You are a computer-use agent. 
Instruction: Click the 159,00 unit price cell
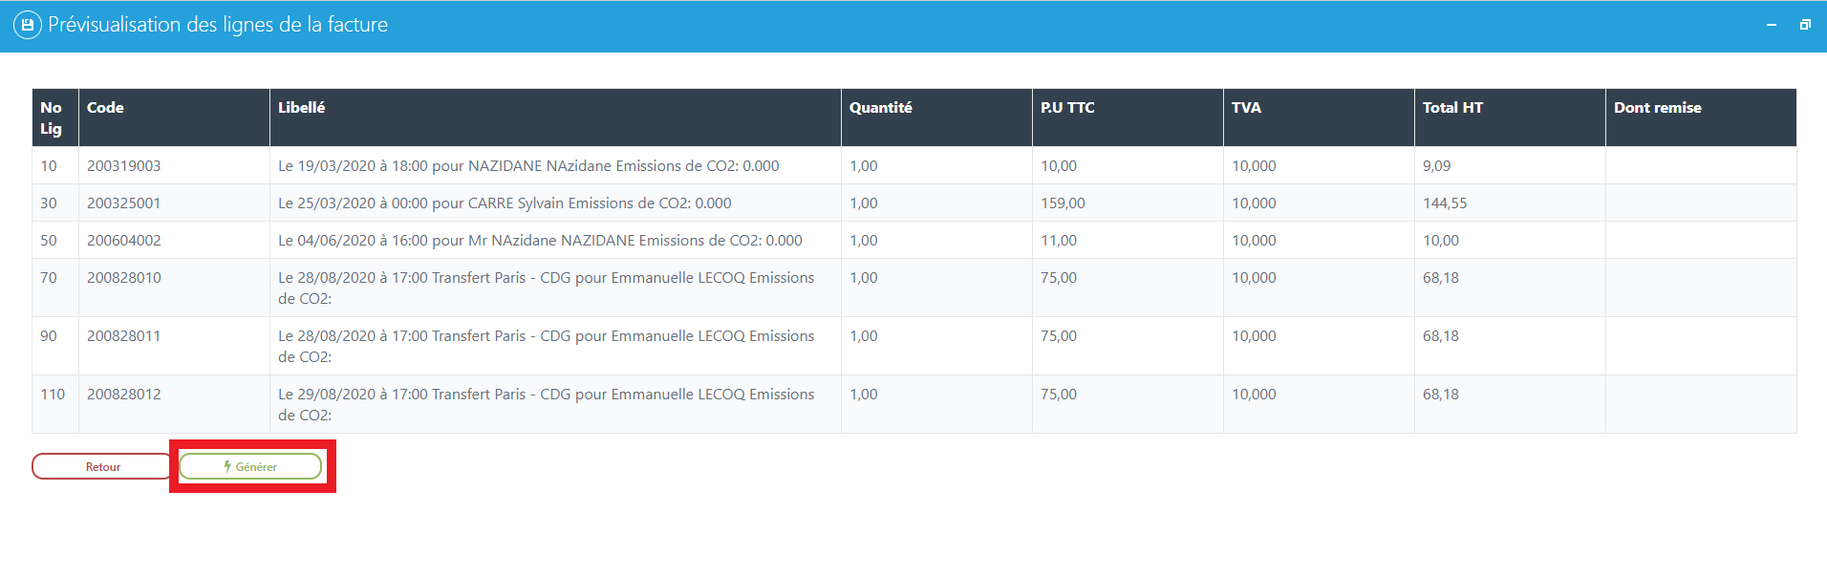click(1062, 203)
